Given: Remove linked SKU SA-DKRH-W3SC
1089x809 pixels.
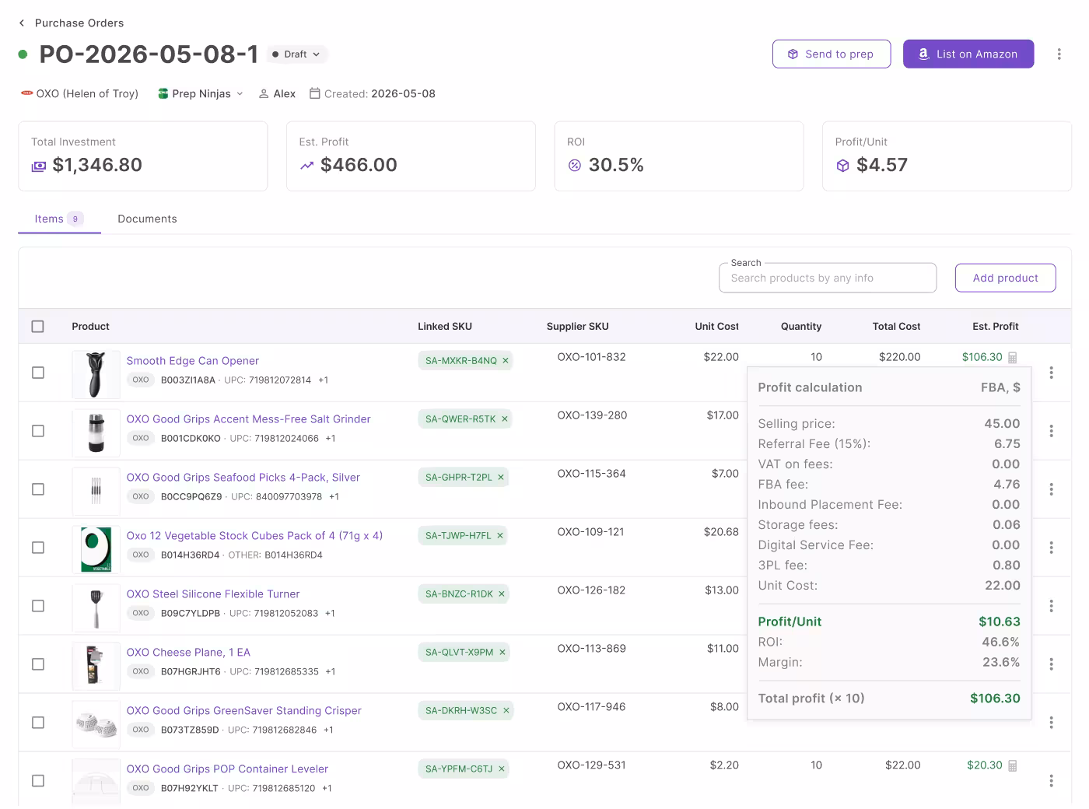Looking at the screenshot, I should click(x=506, y=711).
